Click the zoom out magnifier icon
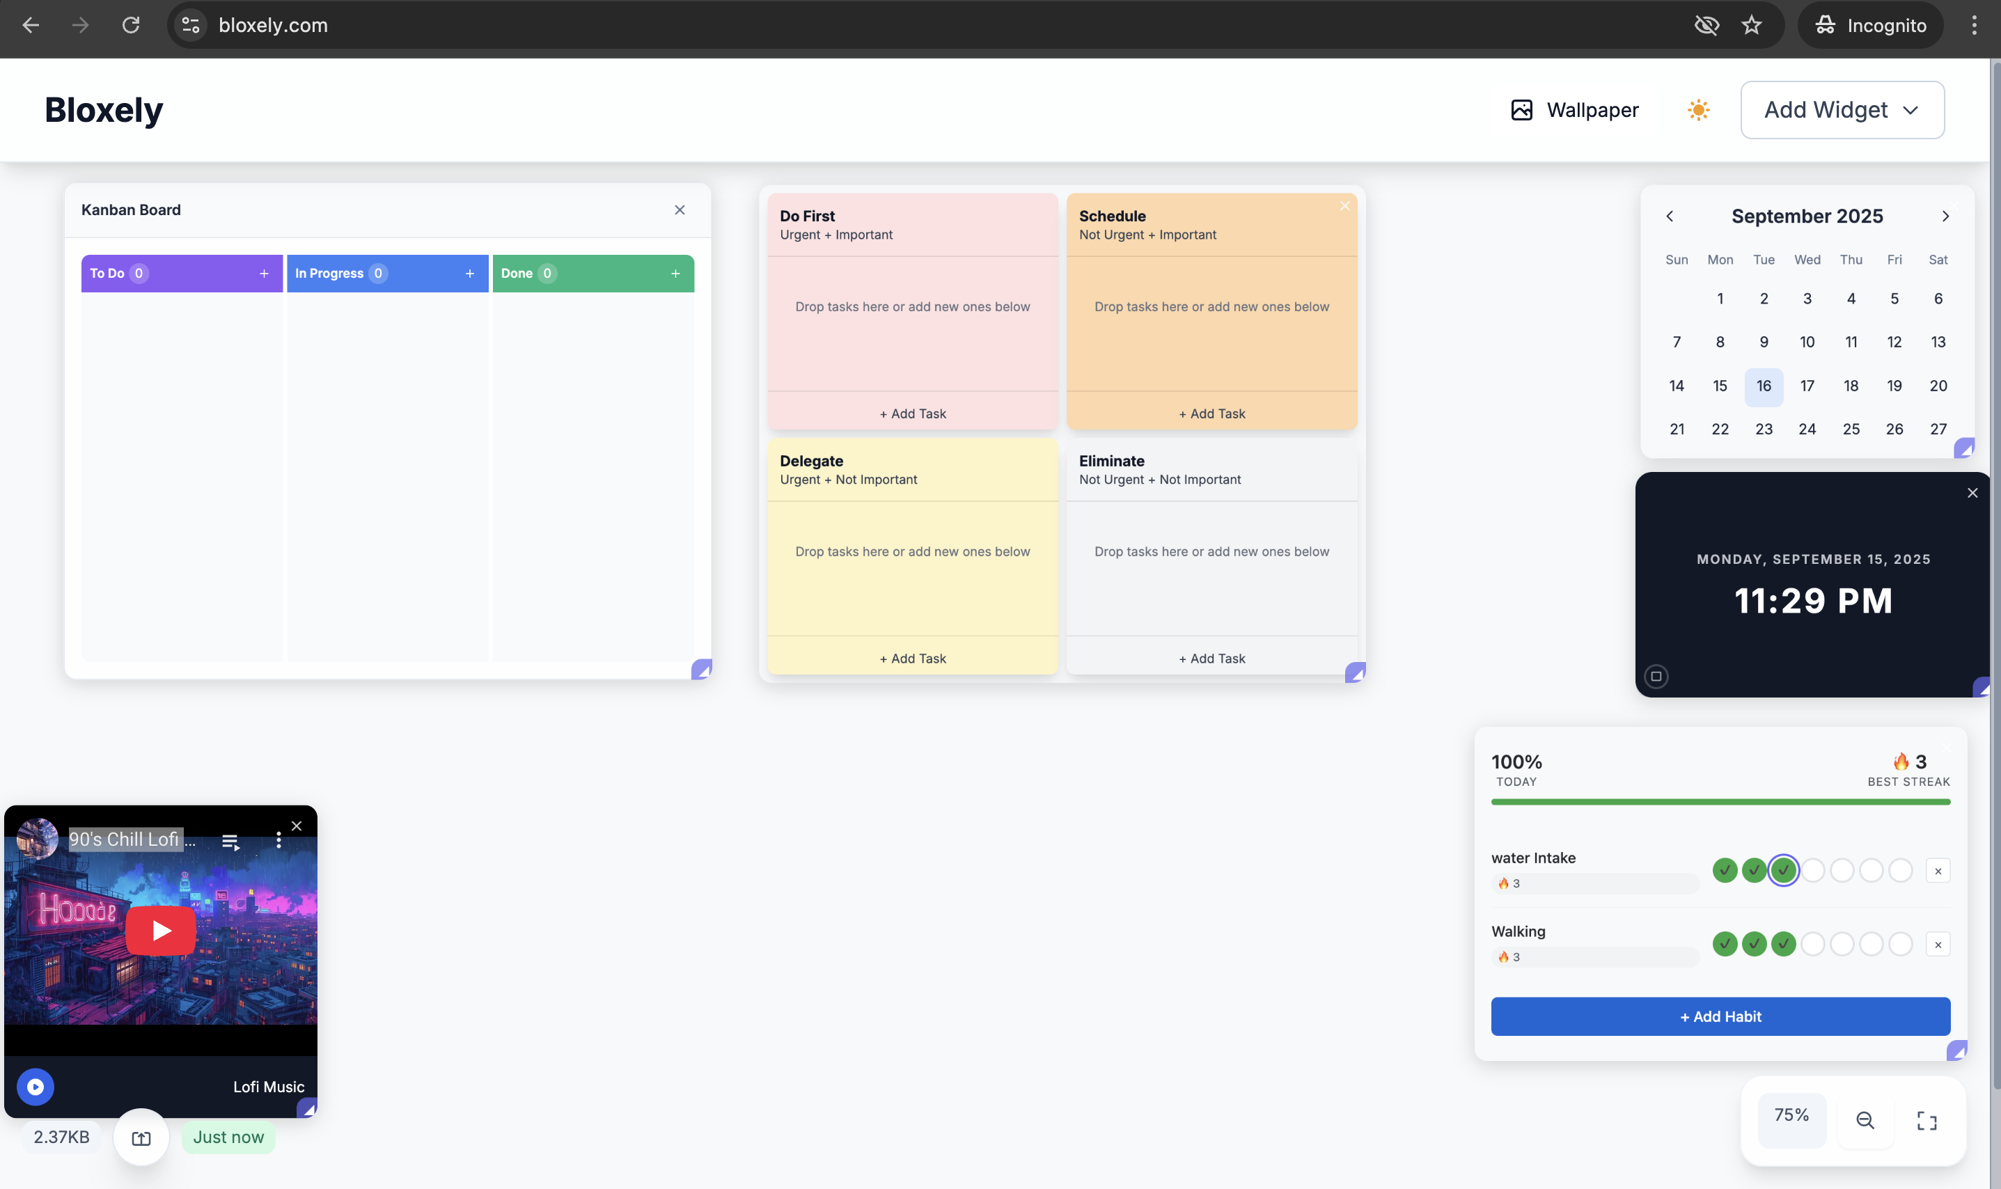 [1864, 1120]
